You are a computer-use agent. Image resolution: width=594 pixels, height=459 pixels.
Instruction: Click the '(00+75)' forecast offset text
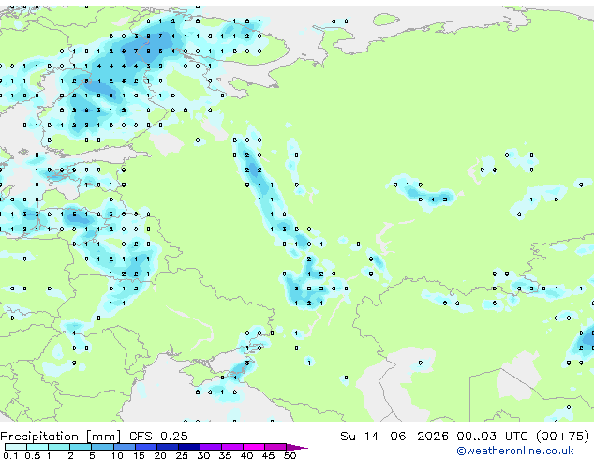[563, 437]
